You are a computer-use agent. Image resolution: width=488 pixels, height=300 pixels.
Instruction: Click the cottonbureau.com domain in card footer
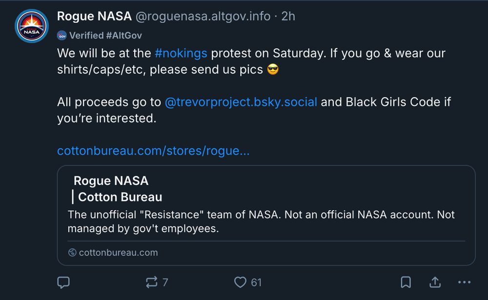pos(118,253)
